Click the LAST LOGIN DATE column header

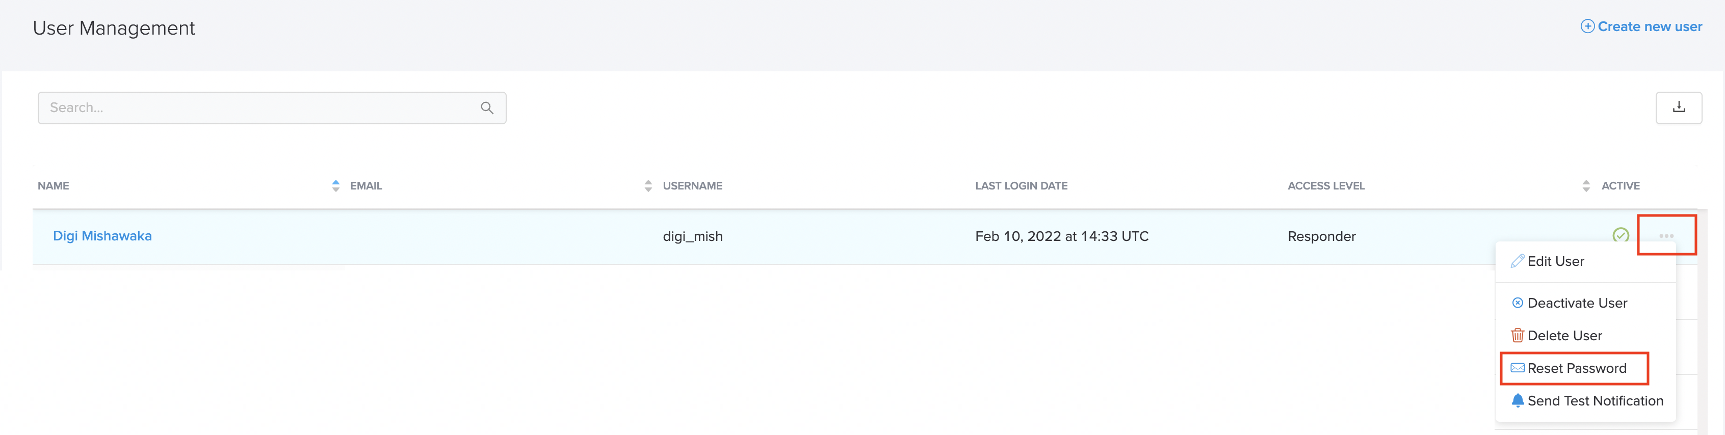pos(1021,186)
